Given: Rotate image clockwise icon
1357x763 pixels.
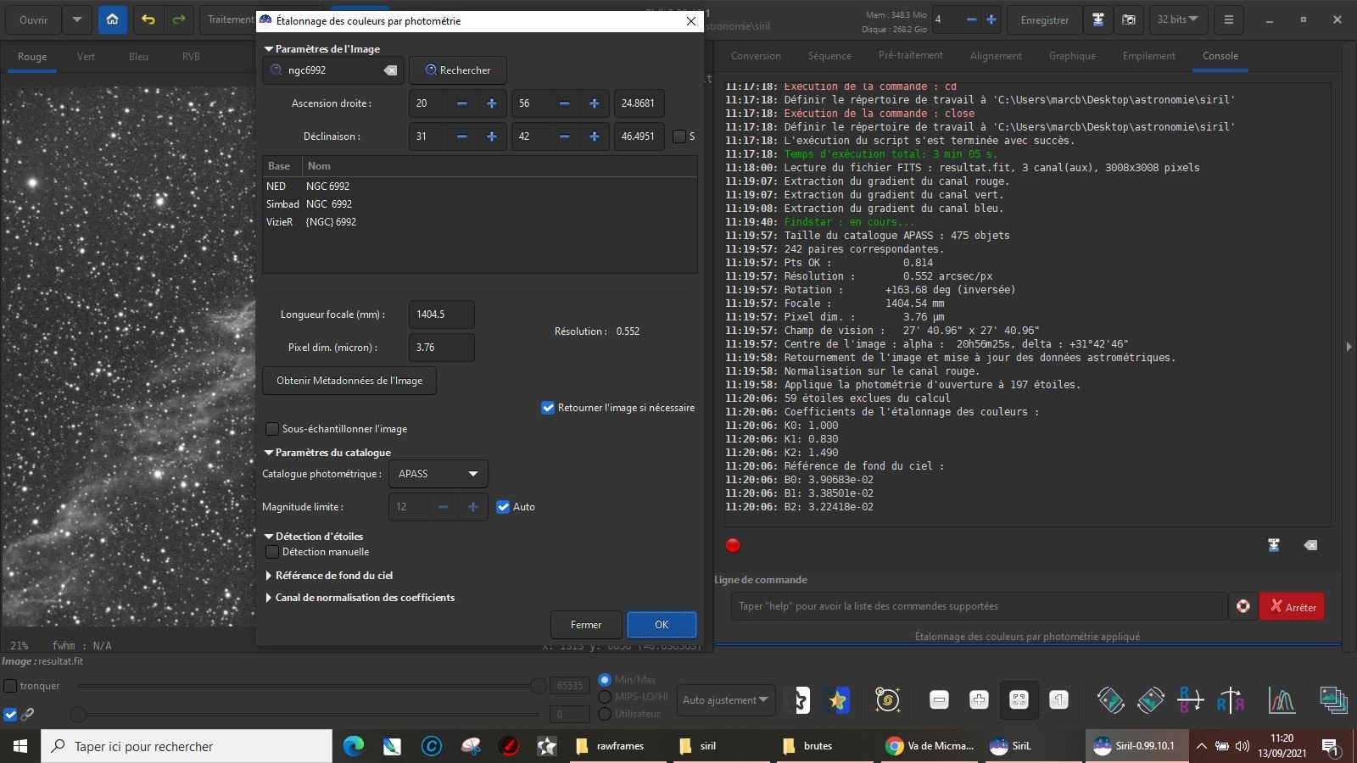Looking at the screenshot, I should click(1151, 700).
